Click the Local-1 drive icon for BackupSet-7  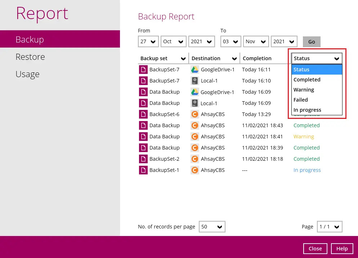(195, 81)
